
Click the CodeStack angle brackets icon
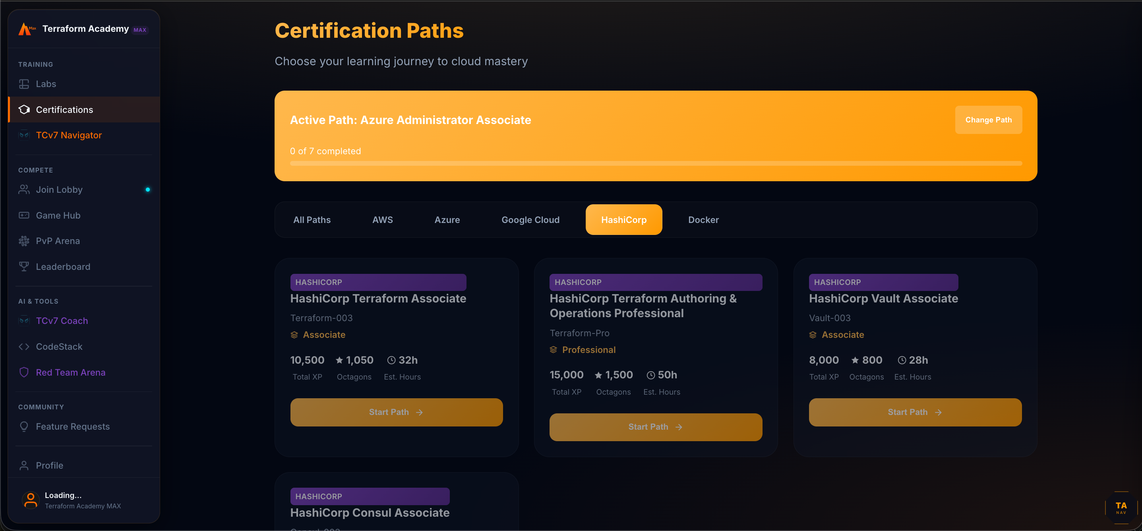click(24, 347)
